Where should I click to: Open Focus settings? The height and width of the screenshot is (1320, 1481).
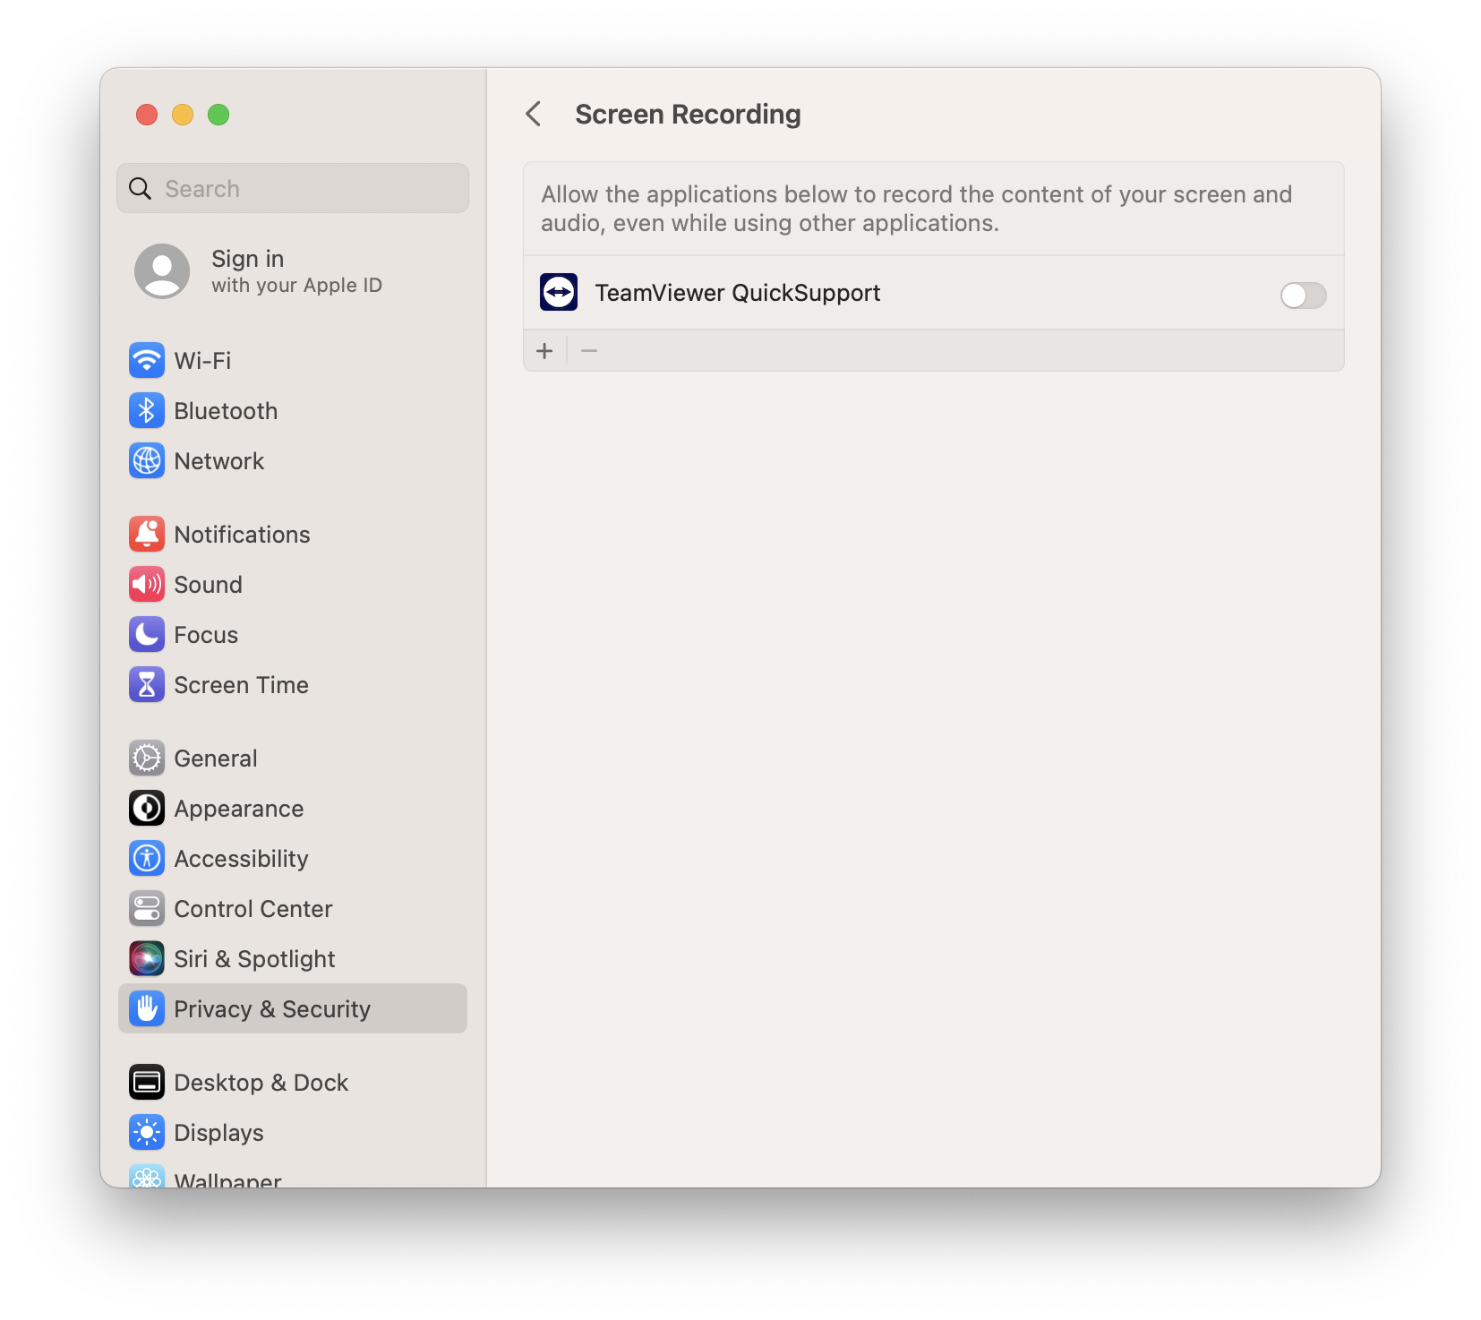tap(206, 635)
